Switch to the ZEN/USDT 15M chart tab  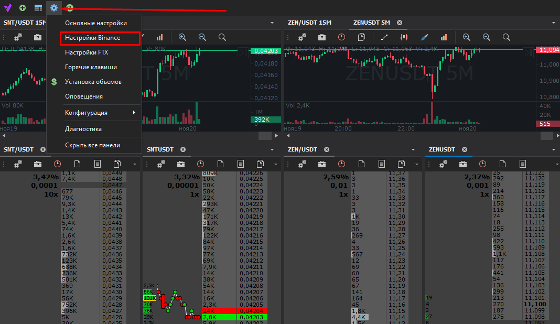[310, 23]
